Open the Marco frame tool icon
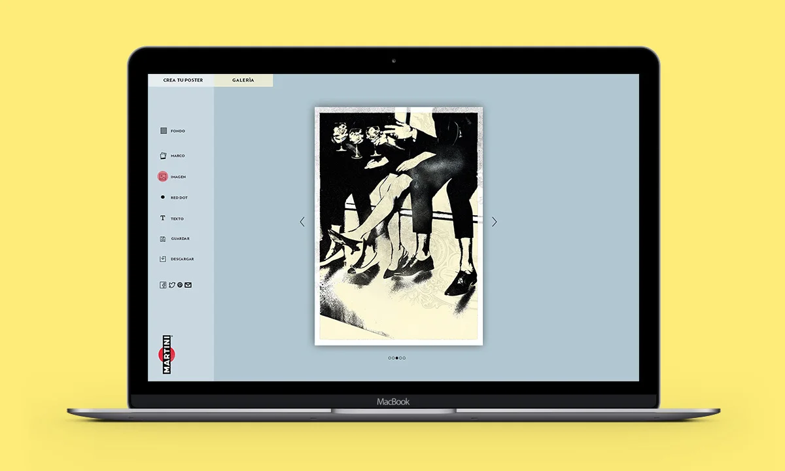Image resolution: width=785 pixels, height=471 pixels. point(164,156)
